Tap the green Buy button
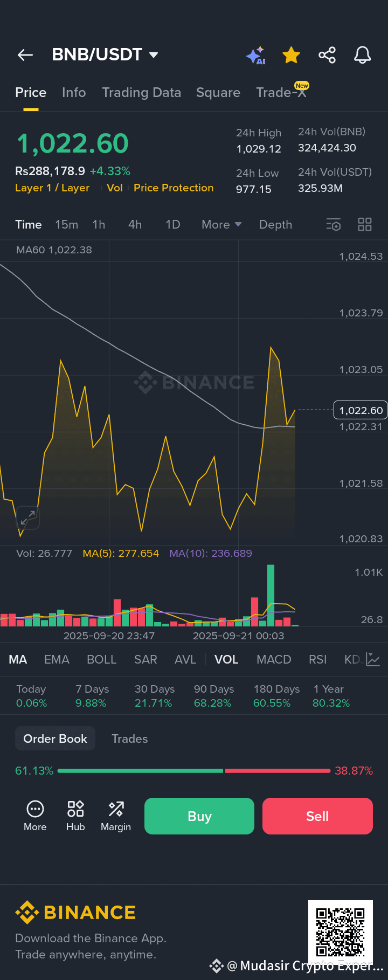The height and width of the screenshot is (980, 388). [x=199, y=816]
